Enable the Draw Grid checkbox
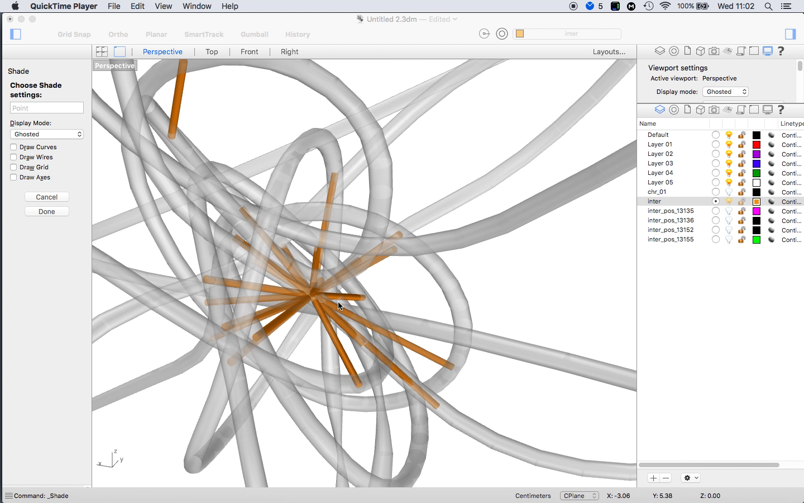 pyautogui.click(x=13, y=167)
